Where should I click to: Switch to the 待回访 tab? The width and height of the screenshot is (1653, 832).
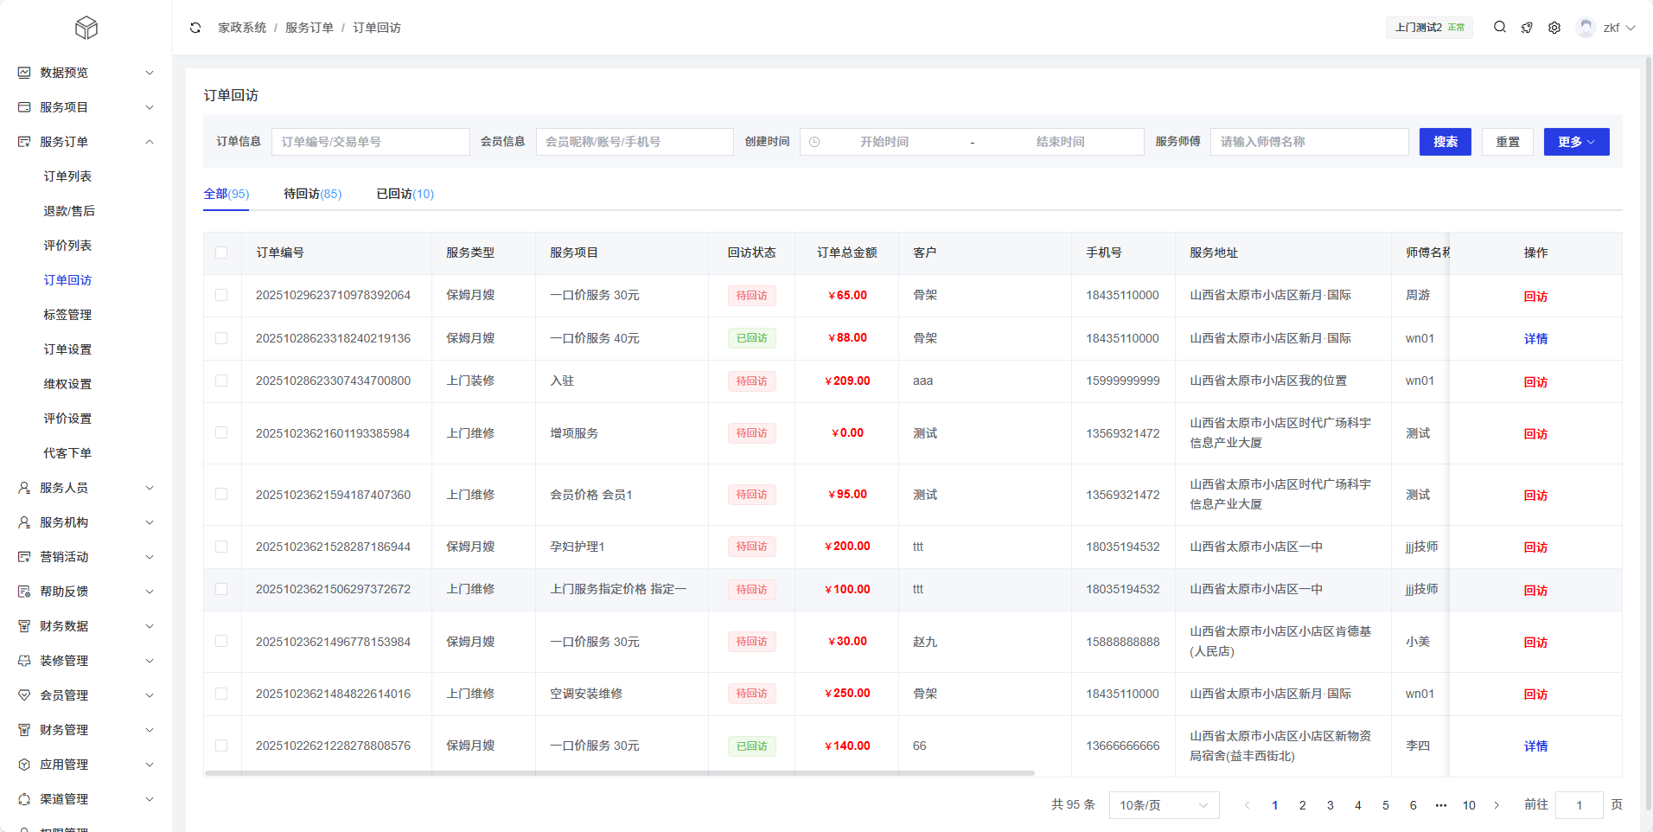[x=312, y=194]
